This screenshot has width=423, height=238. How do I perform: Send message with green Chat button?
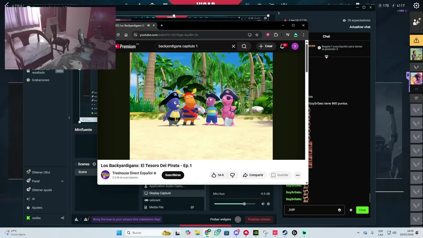[x=363, y=210]
